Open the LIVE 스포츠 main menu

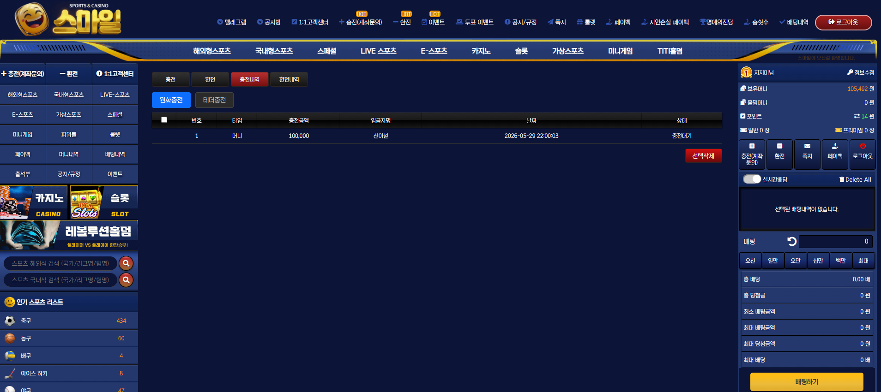click(x=378, y=51)
